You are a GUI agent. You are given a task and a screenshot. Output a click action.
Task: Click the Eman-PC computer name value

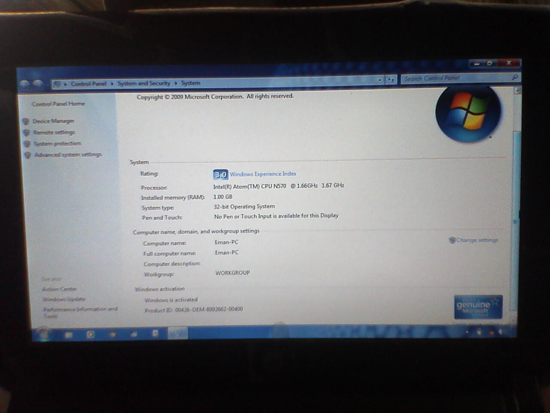point(226,242)
